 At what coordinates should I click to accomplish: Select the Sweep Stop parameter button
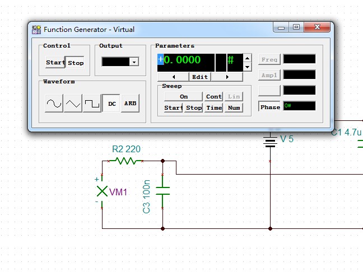[x=193, y=108]
